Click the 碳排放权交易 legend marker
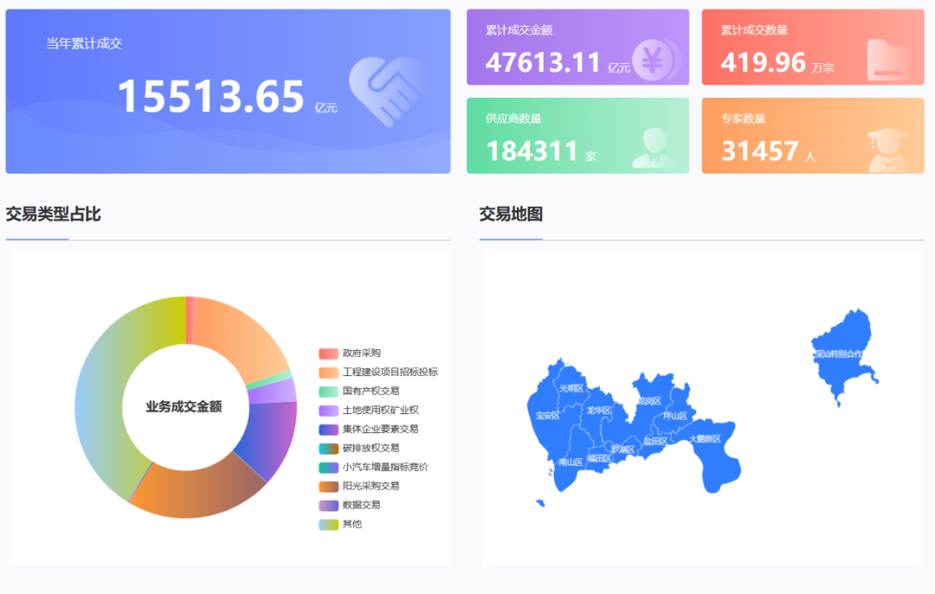This screenshot has height=594, width=935. coord(327,448)
